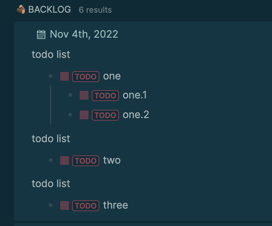Check the checkbox for task one.2
272x226 pixels.
coord(84,115)
